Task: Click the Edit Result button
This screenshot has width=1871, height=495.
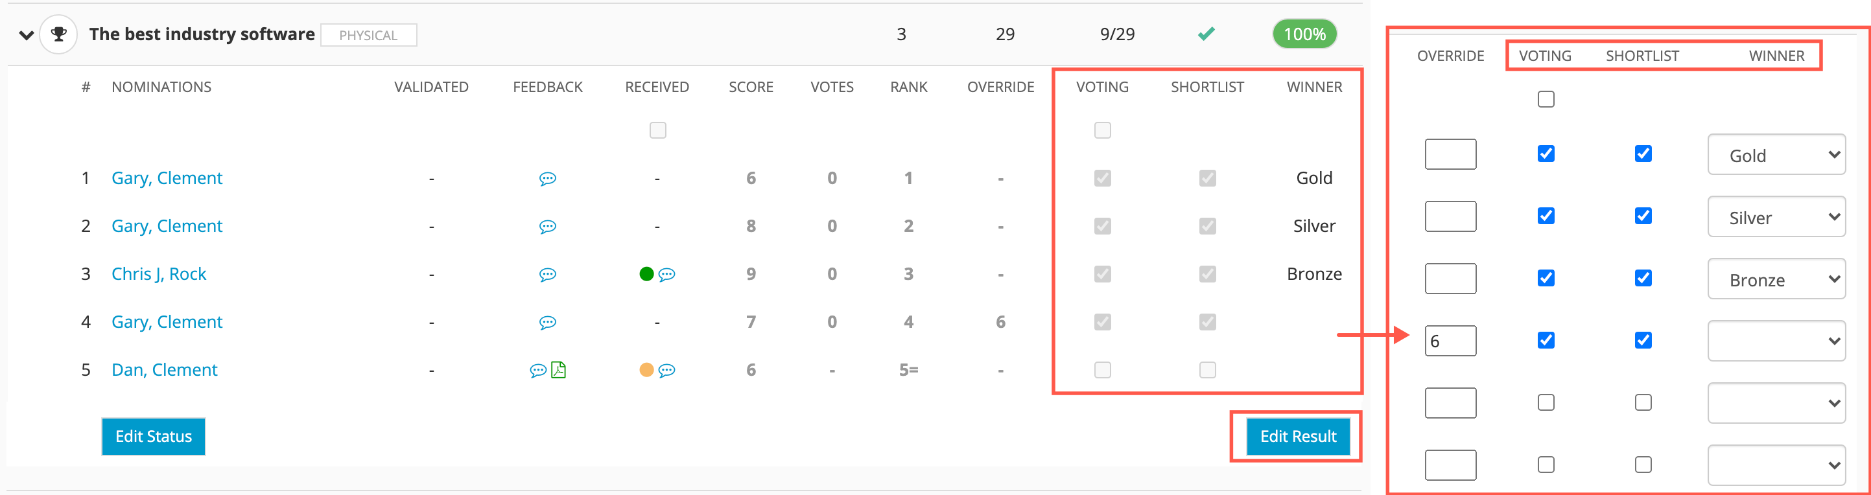Action: pos(1298,436)
